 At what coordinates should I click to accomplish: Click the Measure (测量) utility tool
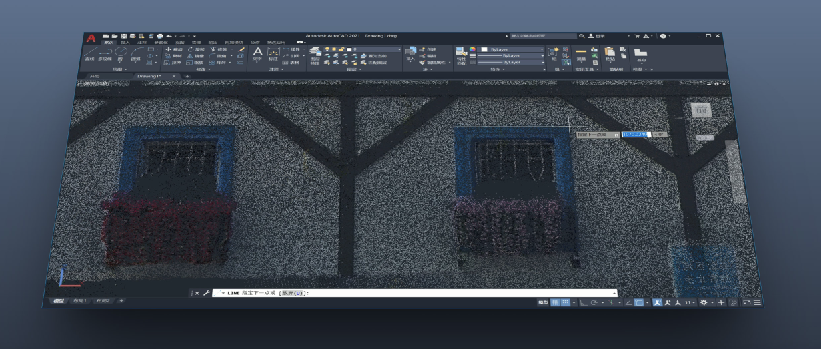point(581,54)
